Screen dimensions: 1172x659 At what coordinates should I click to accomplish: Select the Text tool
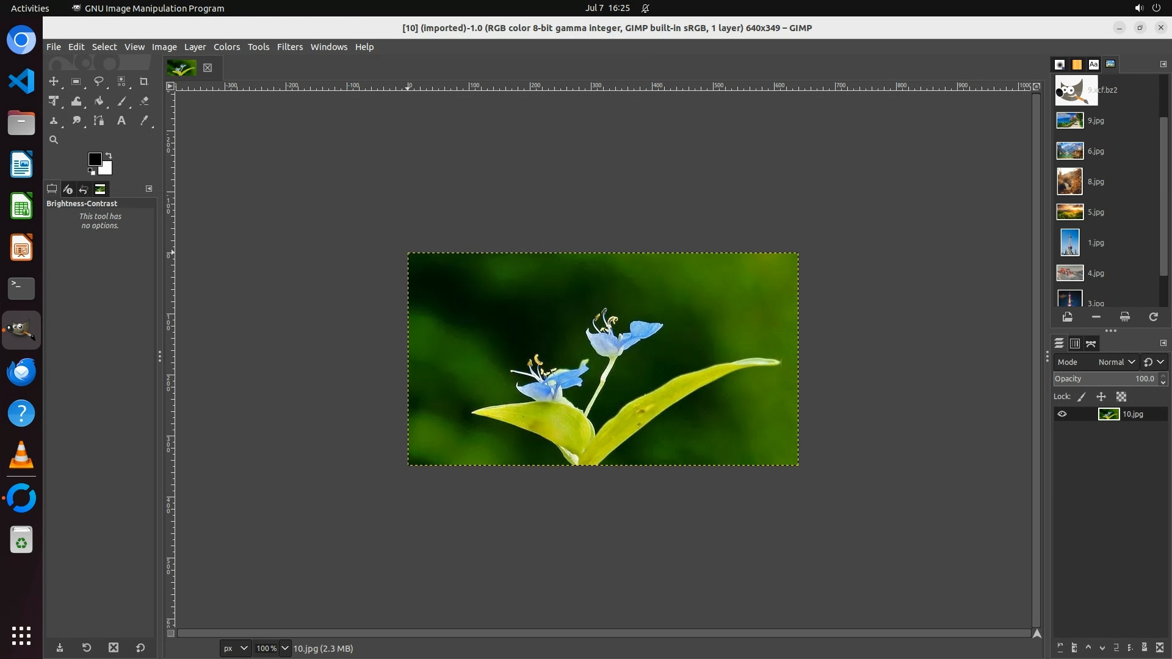(121, 121)
